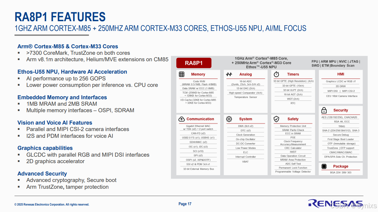
Task: Click 'Programmable Voltage Detector' row
Action: (293, 172)
